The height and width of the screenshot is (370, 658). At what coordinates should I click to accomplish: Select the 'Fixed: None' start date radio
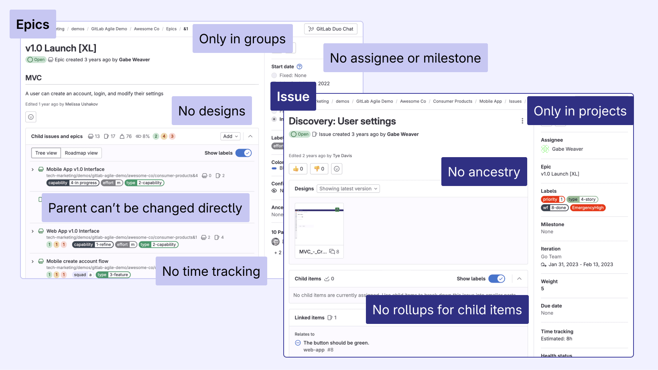(274, 75)
